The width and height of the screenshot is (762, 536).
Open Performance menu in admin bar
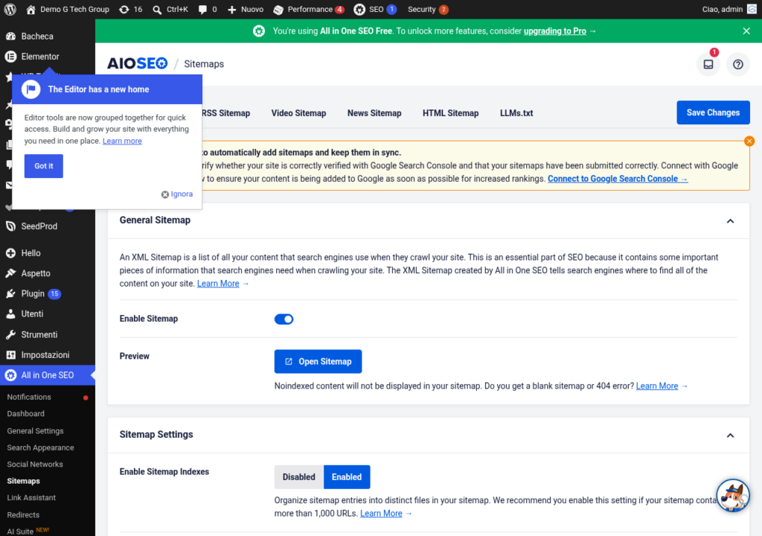tap(309, 9)
